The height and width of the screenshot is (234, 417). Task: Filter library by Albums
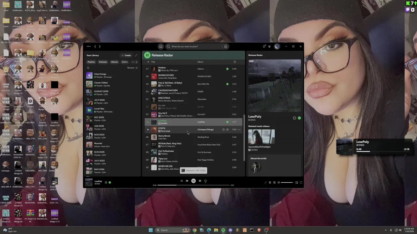pos(114,62)
